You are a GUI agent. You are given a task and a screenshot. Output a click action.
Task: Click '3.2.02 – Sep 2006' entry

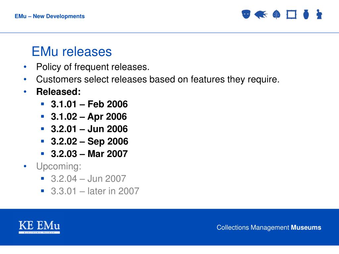pos(89,142)
